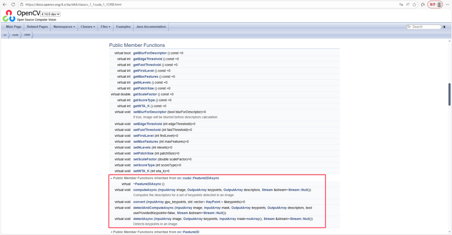Open the favorites list icon
The image size is (452, 235).
pos(423,5)
